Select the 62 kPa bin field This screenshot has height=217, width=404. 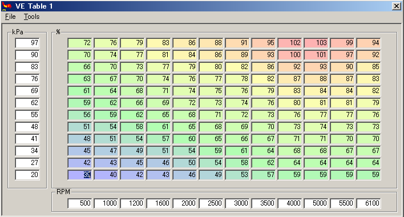click(x=27, y=103)
